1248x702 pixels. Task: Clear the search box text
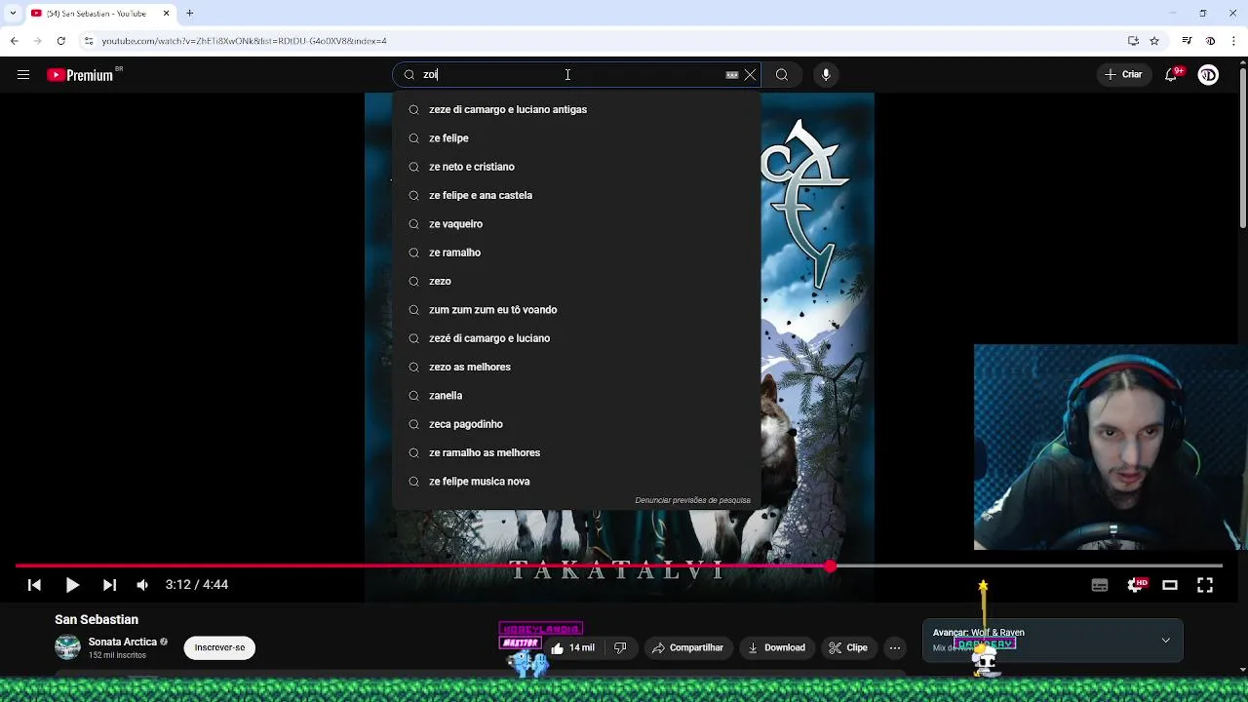pos(750,75)
